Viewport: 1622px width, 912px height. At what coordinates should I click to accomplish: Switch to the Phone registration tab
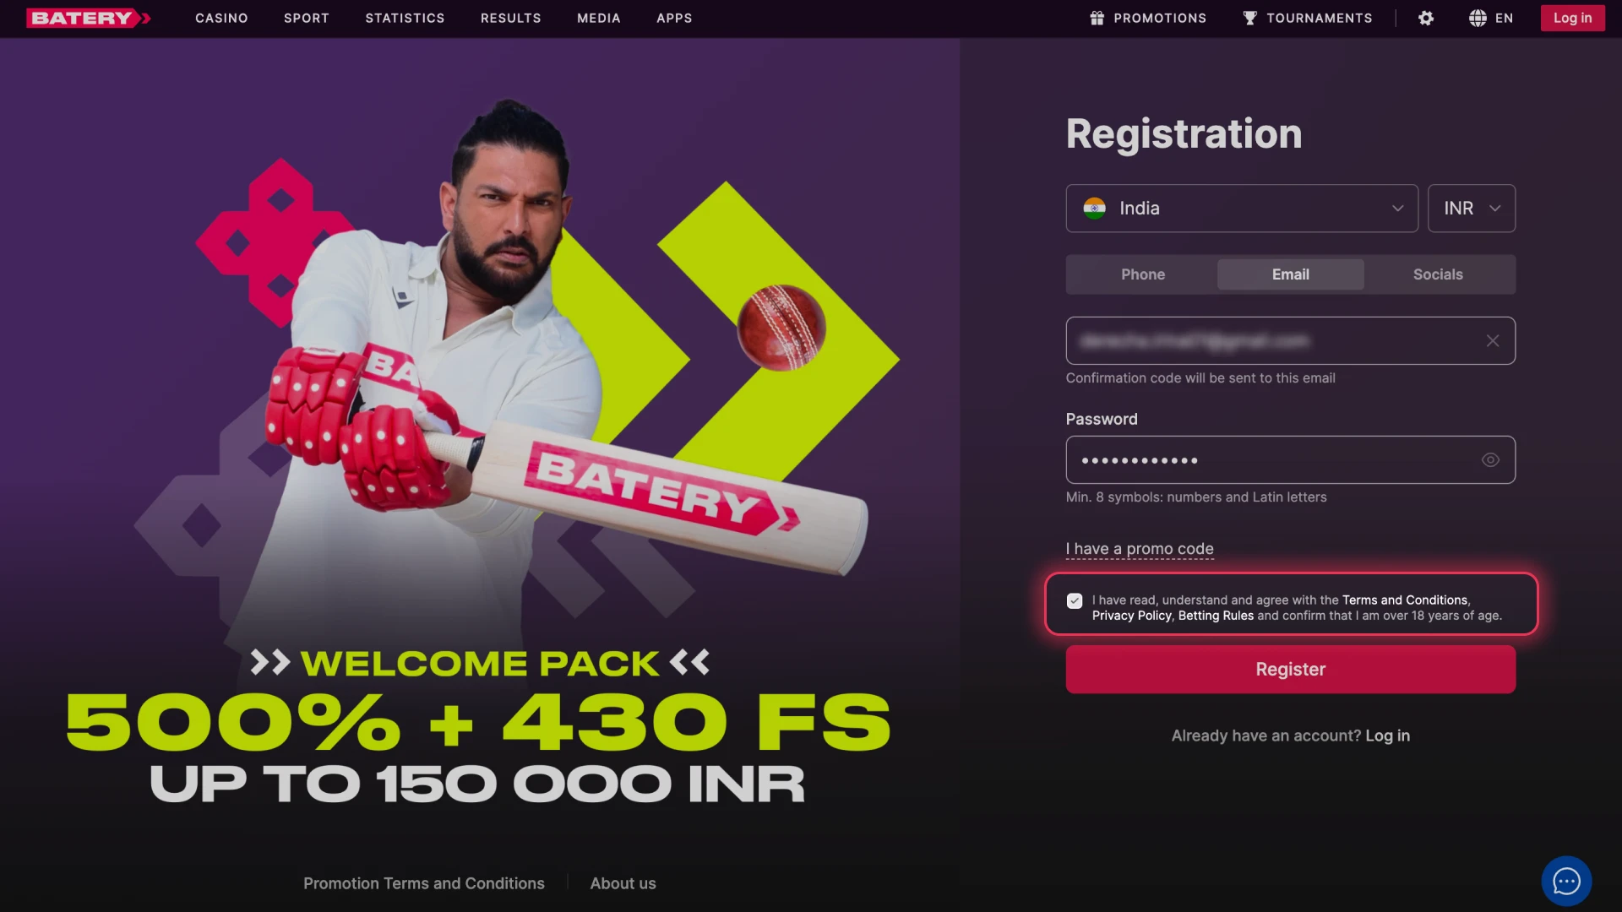point(1143,274)
